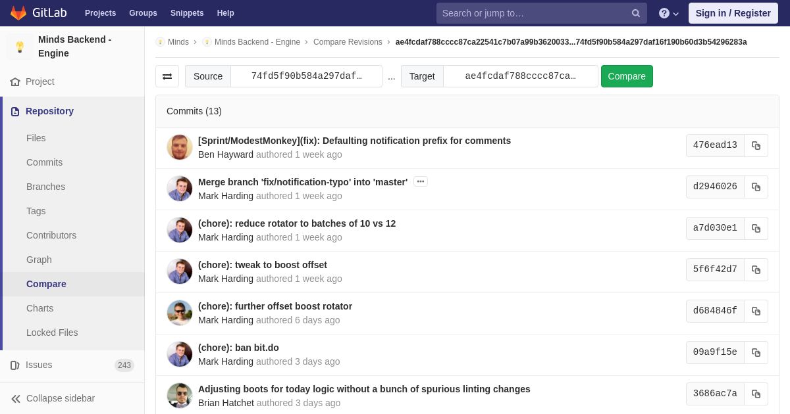The height and width of the screenshot is (414, 790).
Task: Copy commit SHA 3686ac7a
Action: tap(756, 394)
